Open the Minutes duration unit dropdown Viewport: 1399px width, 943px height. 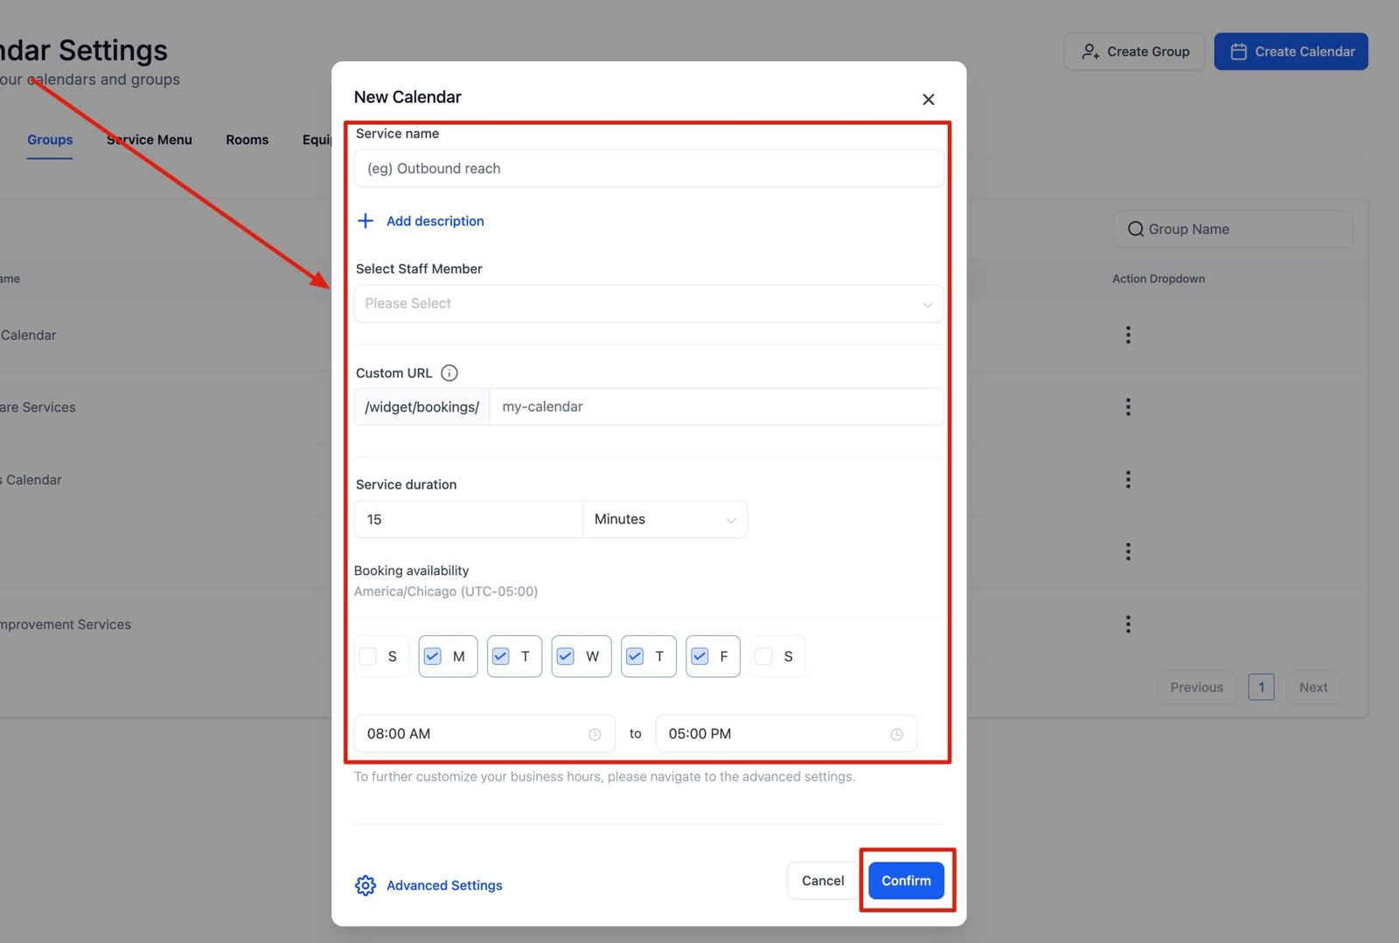coord(665,519)
